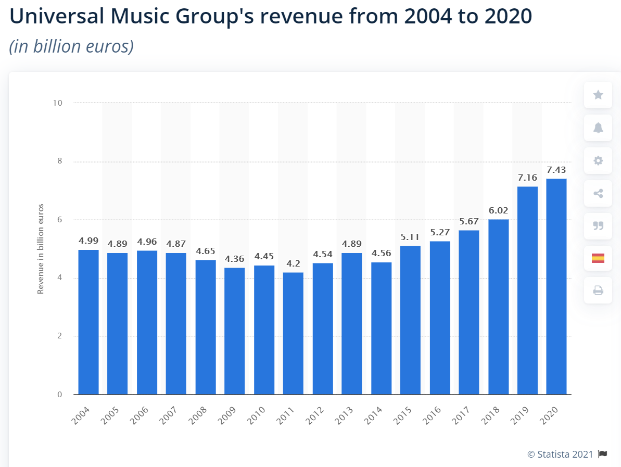Image resolution: width=621 pixels, height=467 pixels.
Task: Click the flag icon beside Statista 2021
Action: [602, 454]
